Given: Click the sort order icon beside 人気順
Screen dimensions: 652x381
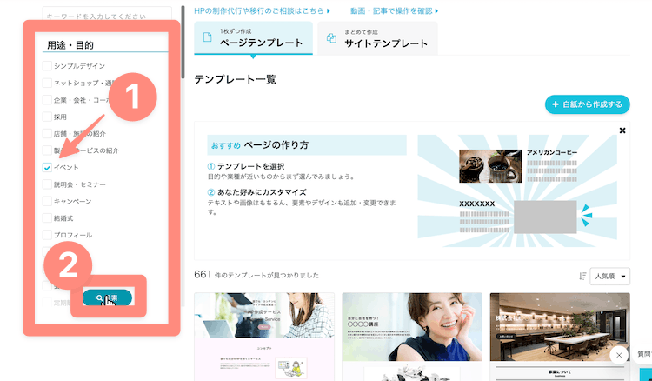Looking at the screenshot, I should 582,277.
